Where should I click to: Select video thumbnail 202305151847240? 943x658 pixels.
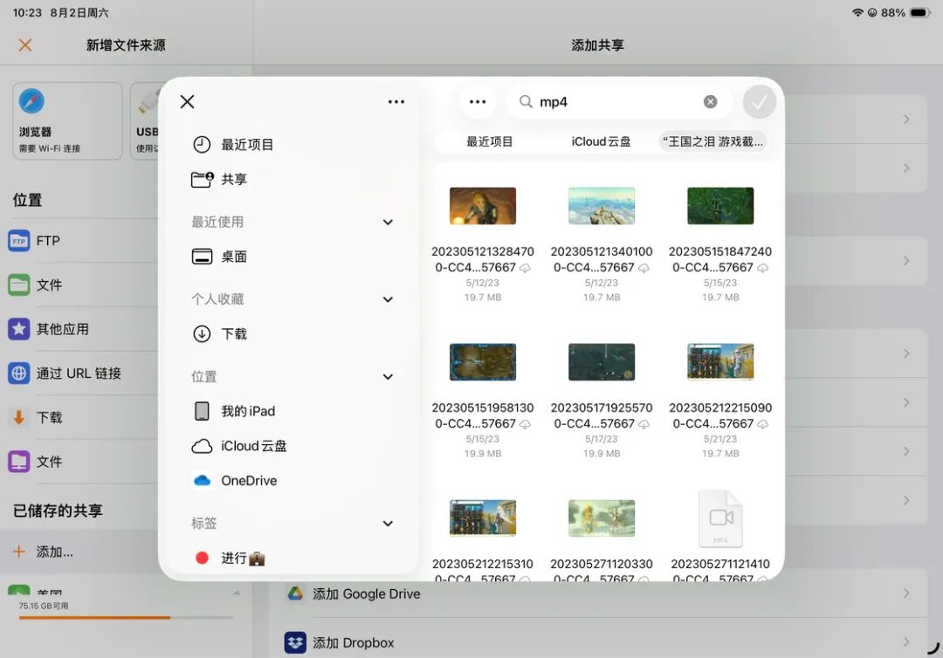720,205
